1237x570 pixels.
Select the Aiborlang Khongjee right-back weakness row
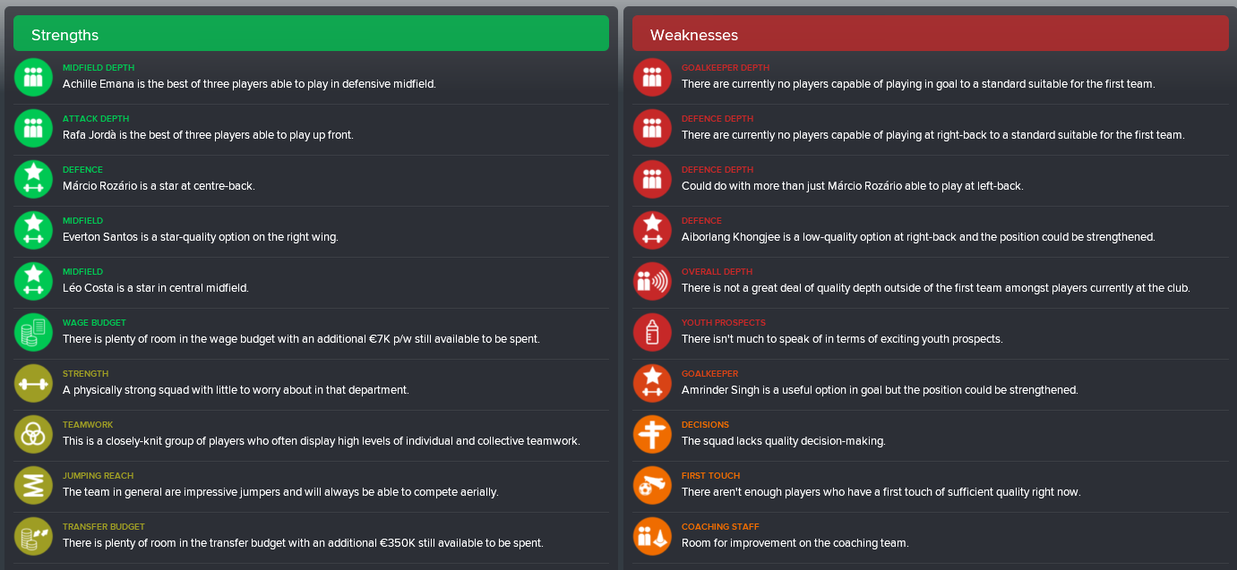pos(930,230)
